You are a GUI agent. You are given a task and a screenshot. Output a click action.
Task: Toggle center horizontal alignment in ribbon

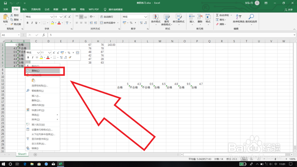coord(81,23)
